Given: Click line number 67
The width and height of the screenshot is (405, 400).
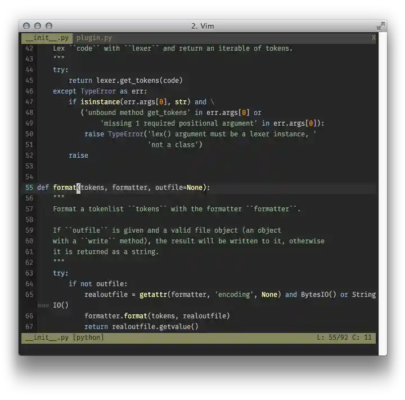Looking at the screenshot, I should [x=29, y=327].
